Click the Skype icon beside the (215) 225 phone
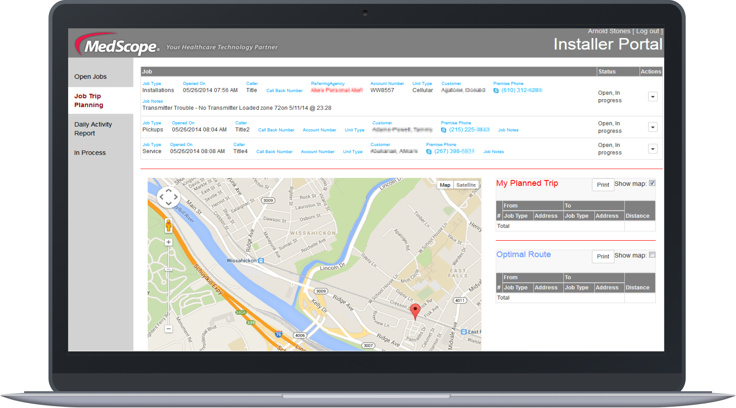 pos(443,130)
